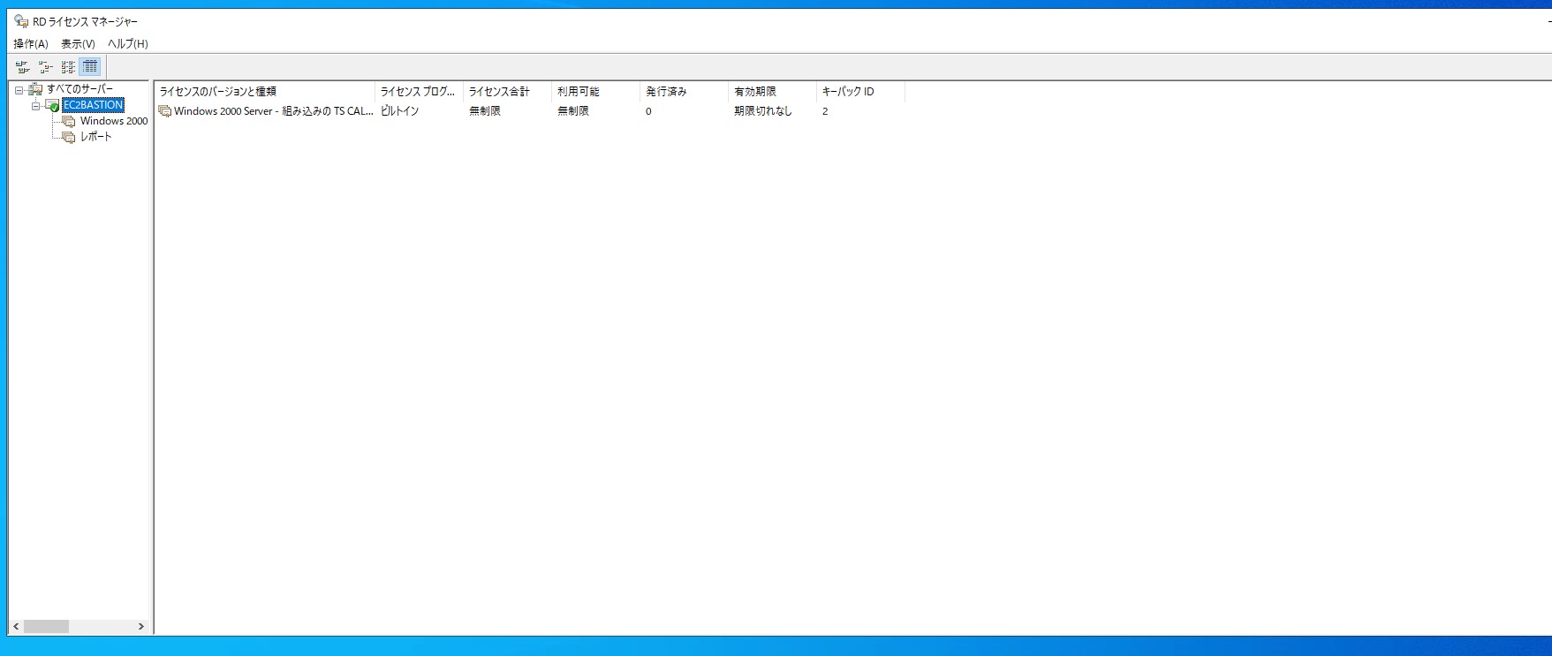The height and width of the screenshot is (656, 1552).
Task: Sort by 発行済み column header
Action: pyautogui.click(x=684, y=92)
